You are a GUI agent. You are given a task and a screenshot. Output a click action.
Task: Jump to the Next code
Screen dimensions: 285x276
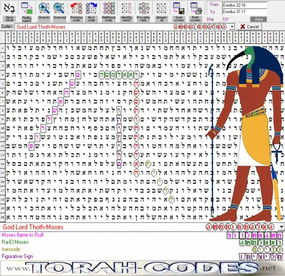point(91,11)
